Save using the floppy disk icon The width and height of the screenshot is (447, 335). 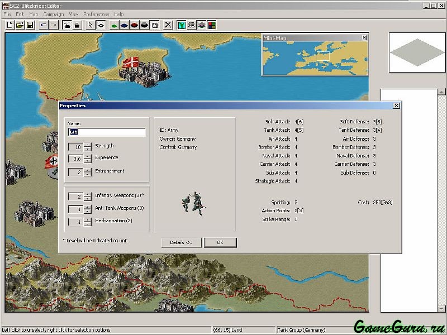30,25
